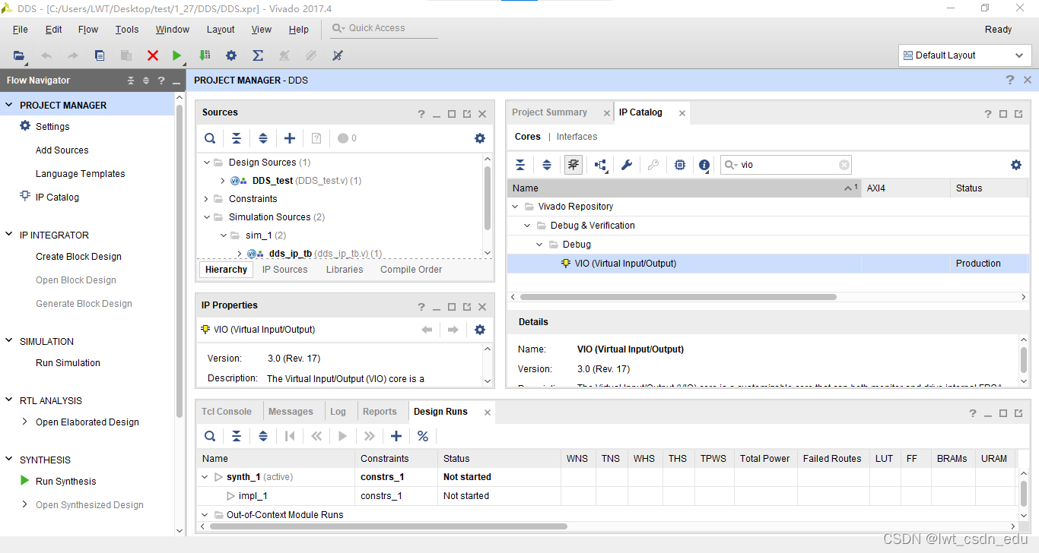Open Settings gear in main toolbar
This screenshot has height=553, width=1039.
coord(231,55)
